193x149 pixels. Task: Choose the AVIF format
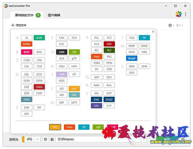click(x=39, y=38)
